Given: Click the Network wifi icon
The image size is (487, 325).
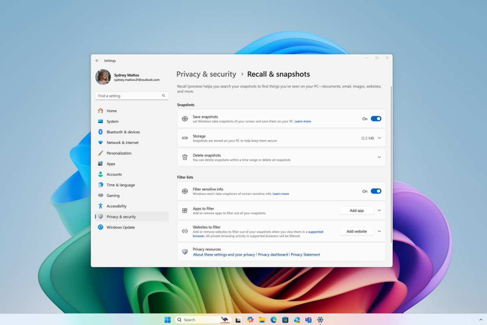Looking at the screenshot, I should (x=100, y=143).
